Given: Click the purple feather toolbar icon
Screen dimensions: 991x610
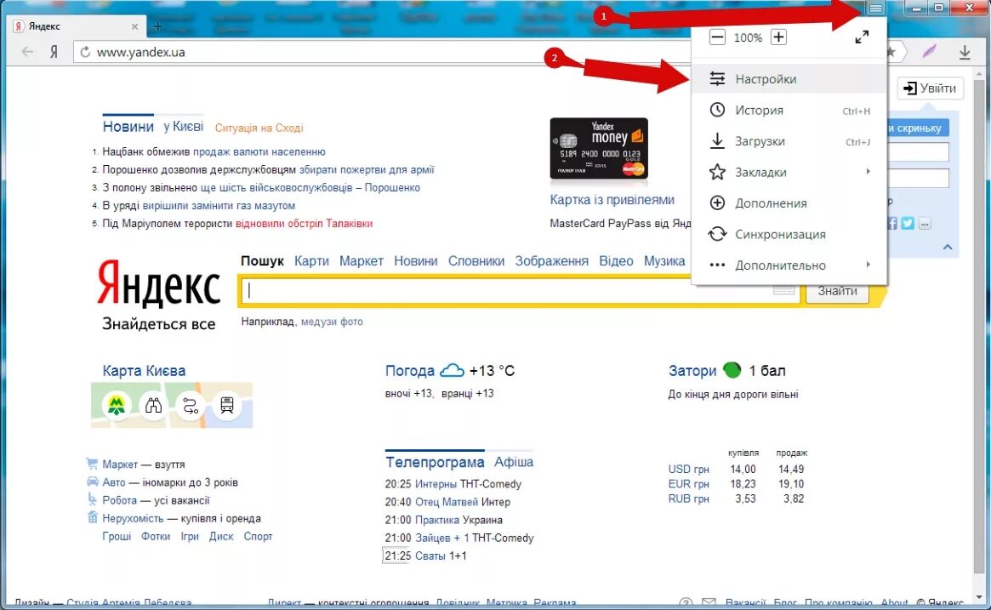Looking at the screenshot, I should [x=929, y=52].
